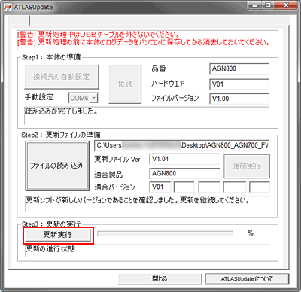Maximize the ATLASUpdate window
Screen dimensions: 301x292
coord(268,5)
